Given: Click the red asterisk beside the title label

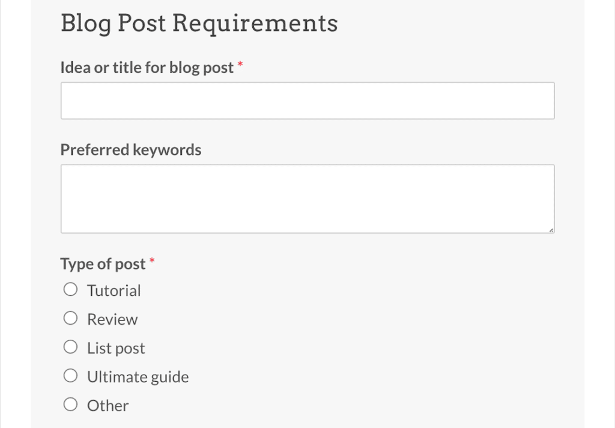Looking at the screenshot, I should pyautogui.click(x=240, y=66).
